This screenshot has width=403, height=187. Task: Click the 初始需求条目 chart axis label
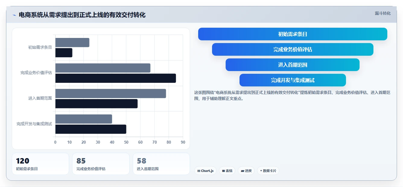click(x=40, y=47)
